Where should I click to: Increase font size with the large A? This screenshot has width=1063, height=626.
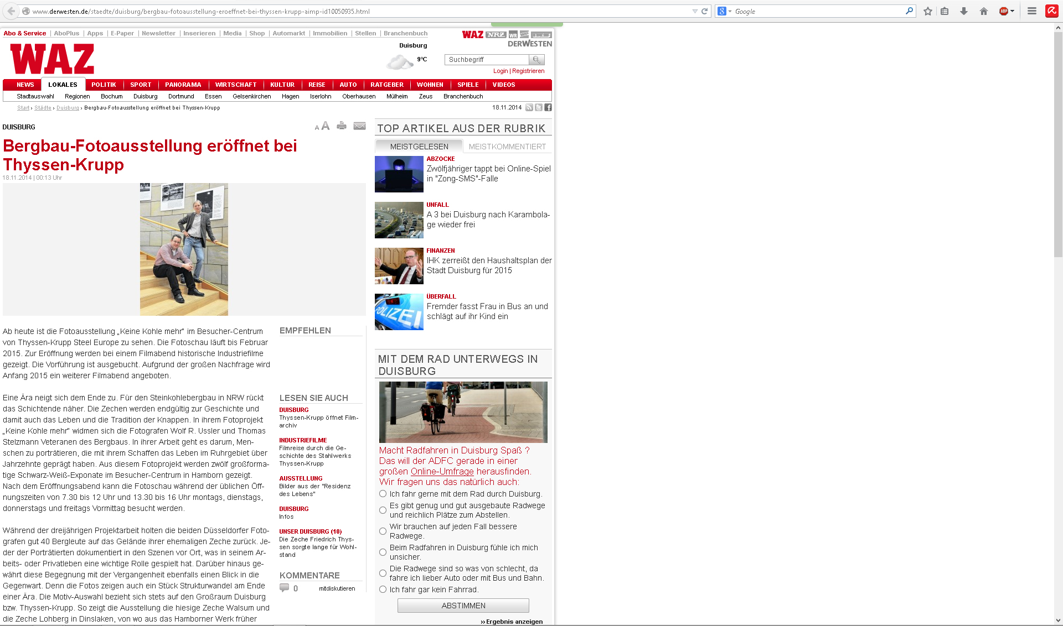326,126
